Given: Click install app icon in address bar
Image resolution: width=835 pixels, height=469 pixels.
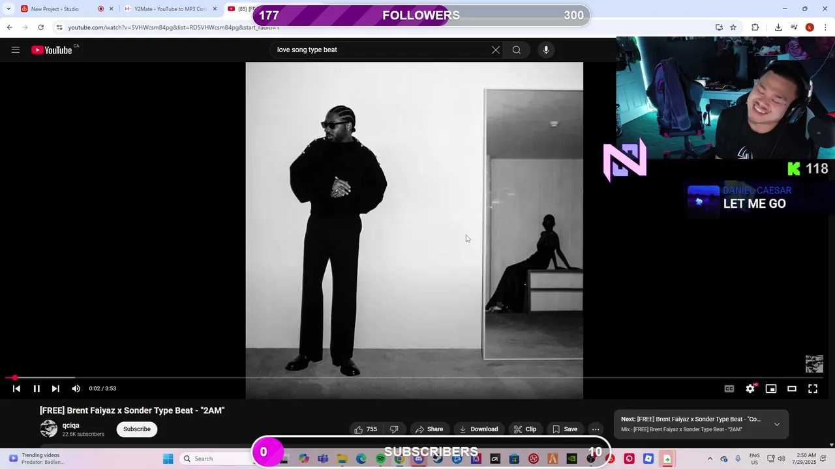Looking at the screenshot, I should tap(719, 27).
